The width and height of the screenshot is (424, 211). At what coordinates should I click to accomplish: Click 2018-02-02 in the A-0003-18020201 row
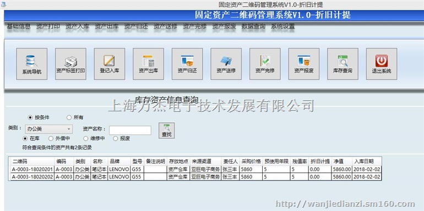coord(367,169)
